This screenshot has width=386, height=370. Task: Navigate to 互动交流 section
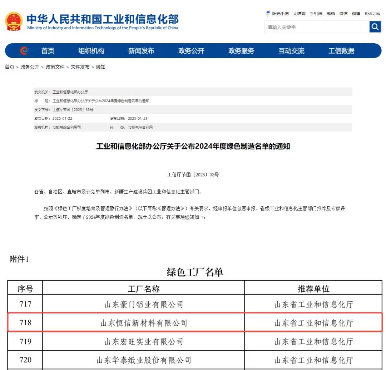tap(291, 51)
